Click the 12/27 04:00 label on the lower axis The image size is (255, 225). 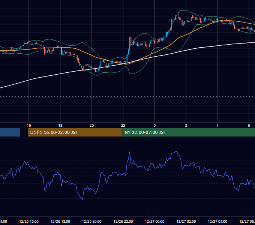point(217,221)
